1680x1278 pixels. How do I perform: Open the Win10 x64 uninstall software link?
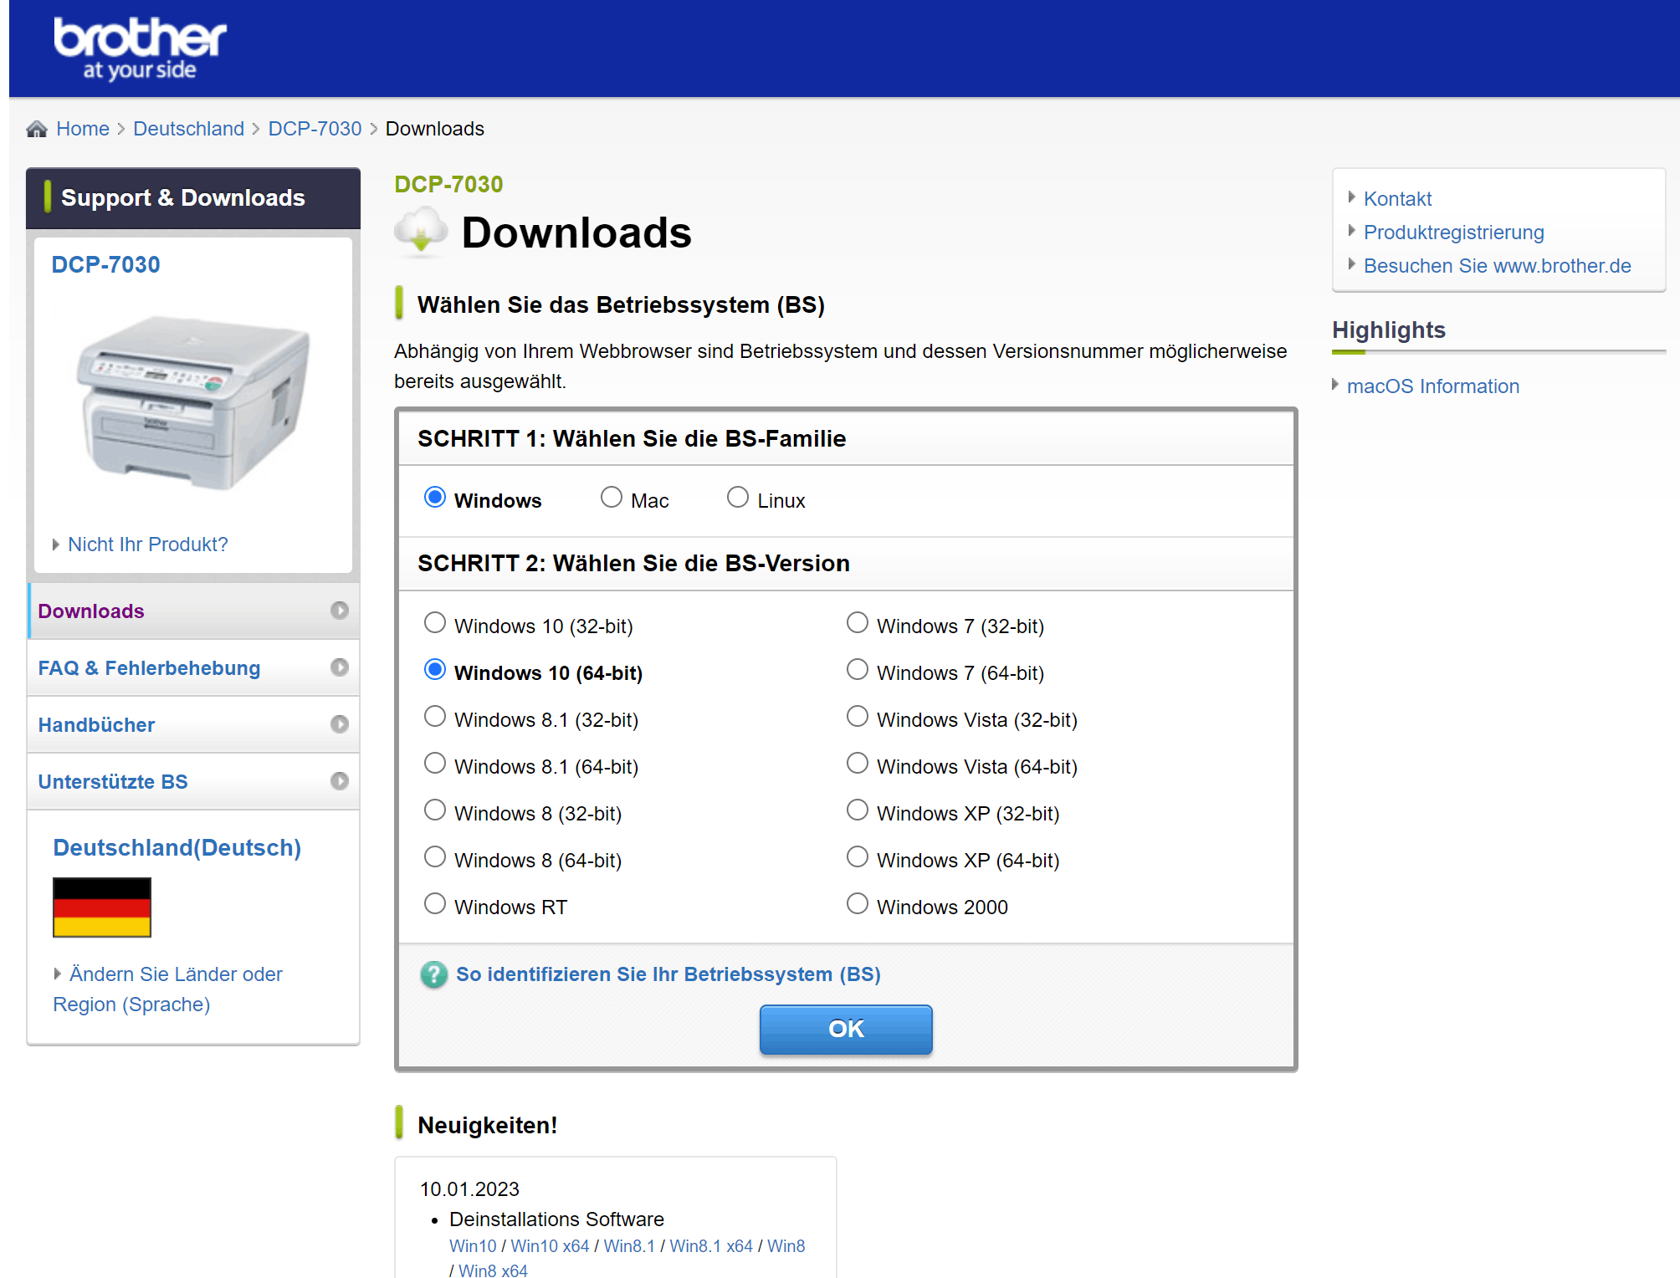coord(549,1246)
